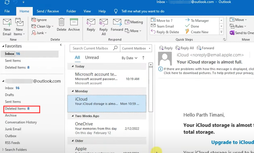Open the Move dropdown in ribbon
Image resolution: width=254 pixels, height=153 pixels.
click(x=238, y=20)
